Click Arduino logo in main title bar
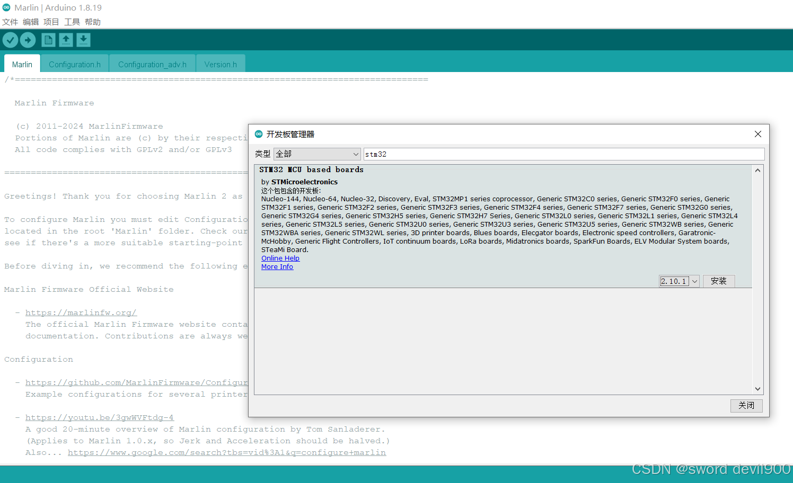This screenshot has width=793, height=483. [6, 7]
